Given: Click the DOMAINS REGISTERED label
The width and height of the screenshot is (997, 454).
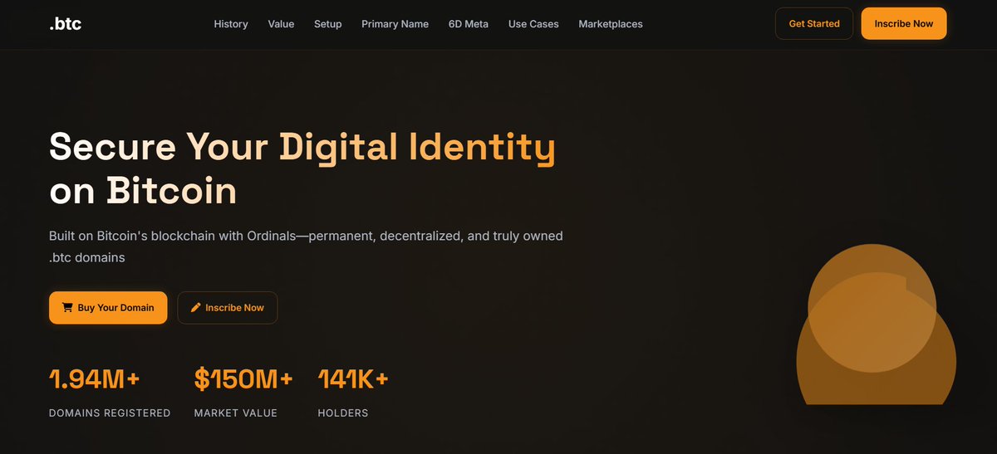Looking at the screenshot, I should (110, 413).
